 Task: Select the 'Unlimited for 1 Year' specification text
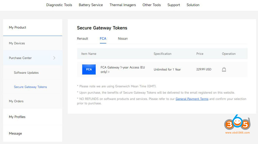pyautogui.click(x=167, y=69)
